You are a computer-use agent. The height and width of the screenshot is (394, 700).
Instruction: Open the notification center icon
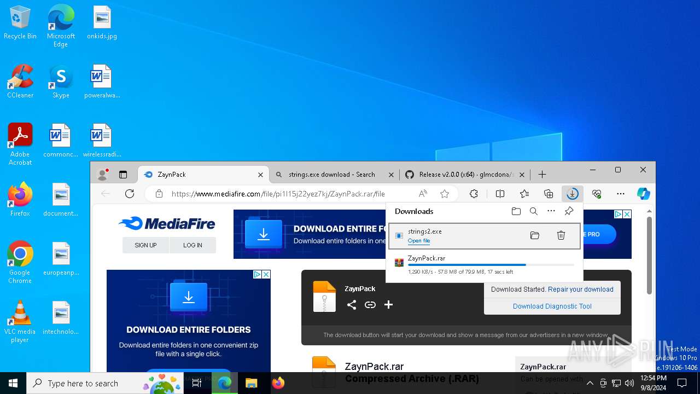tap(682, 383)
